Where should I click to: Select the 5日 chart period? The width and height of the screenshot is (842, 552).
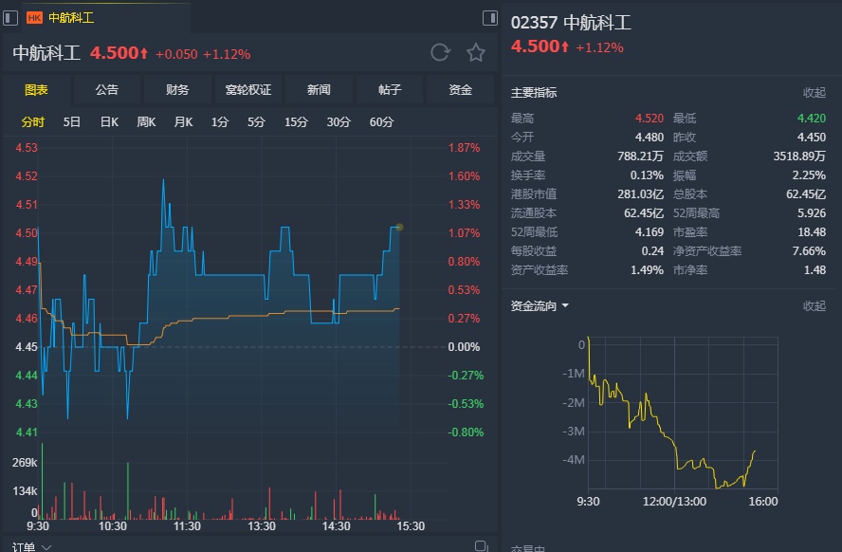pos(72,122)
